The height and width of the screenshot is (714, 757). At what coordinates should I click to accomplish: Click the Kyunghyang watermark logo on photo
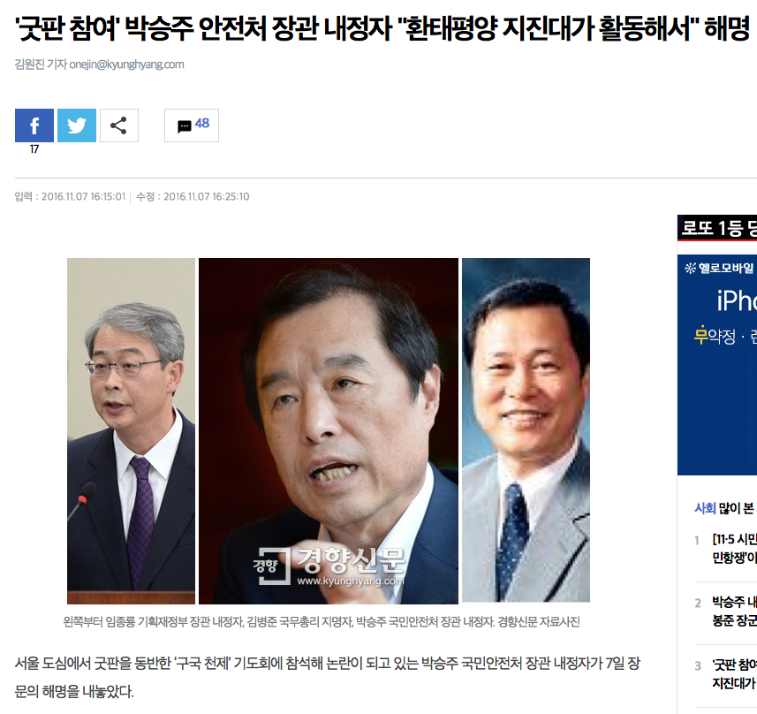click(329, 566)
